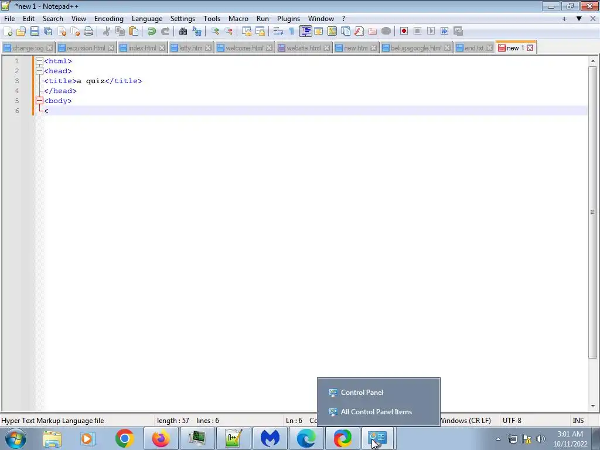
Task: Switch to the recursion.html tab
Action: pyautogui.click(x=86, y=48)
